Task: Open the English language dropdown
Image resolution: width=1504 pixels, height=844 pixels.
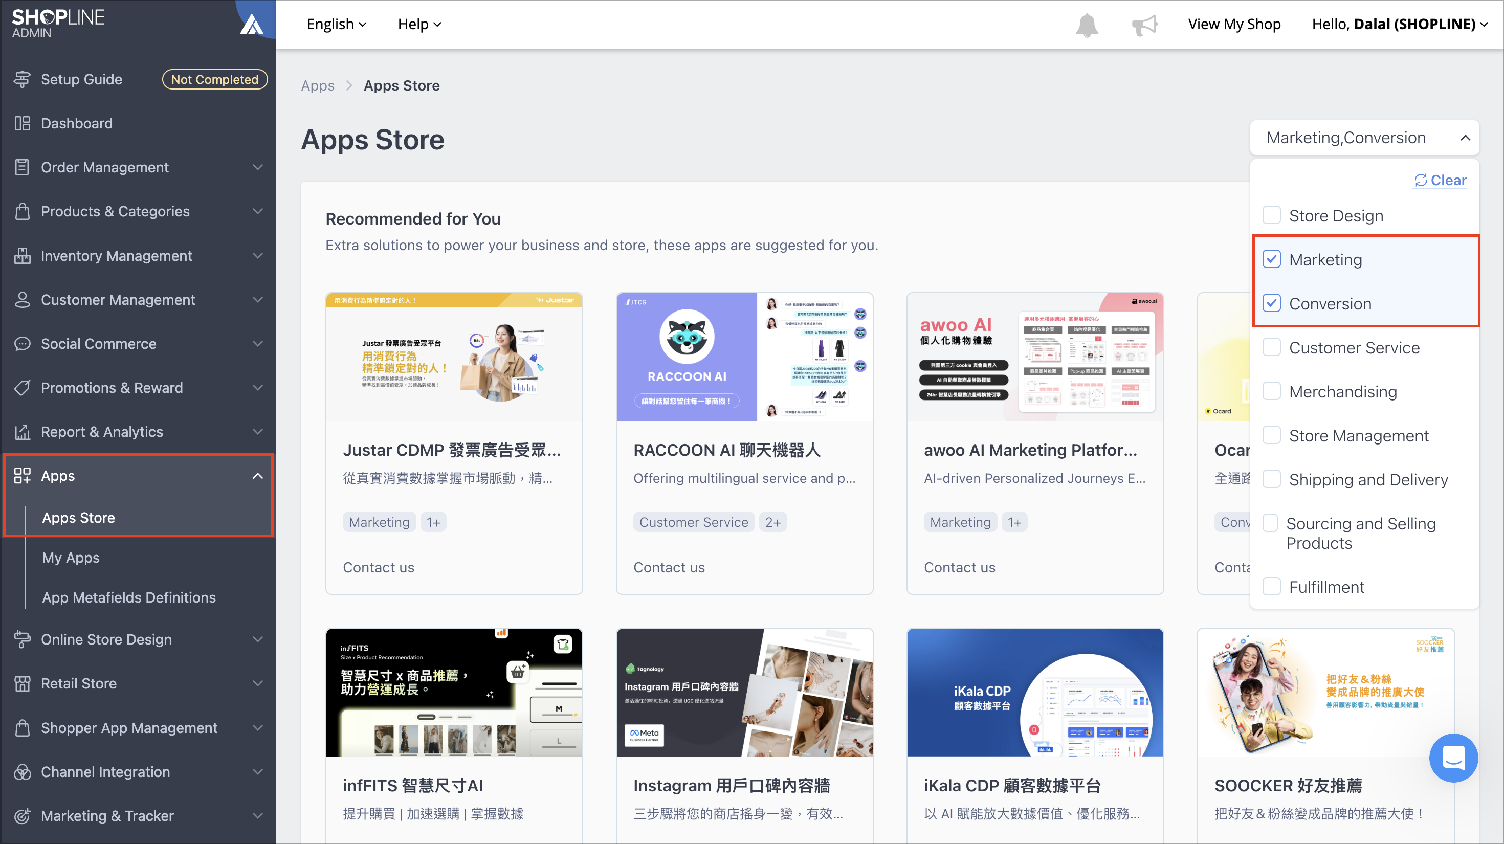Action: tap(336, 24)
